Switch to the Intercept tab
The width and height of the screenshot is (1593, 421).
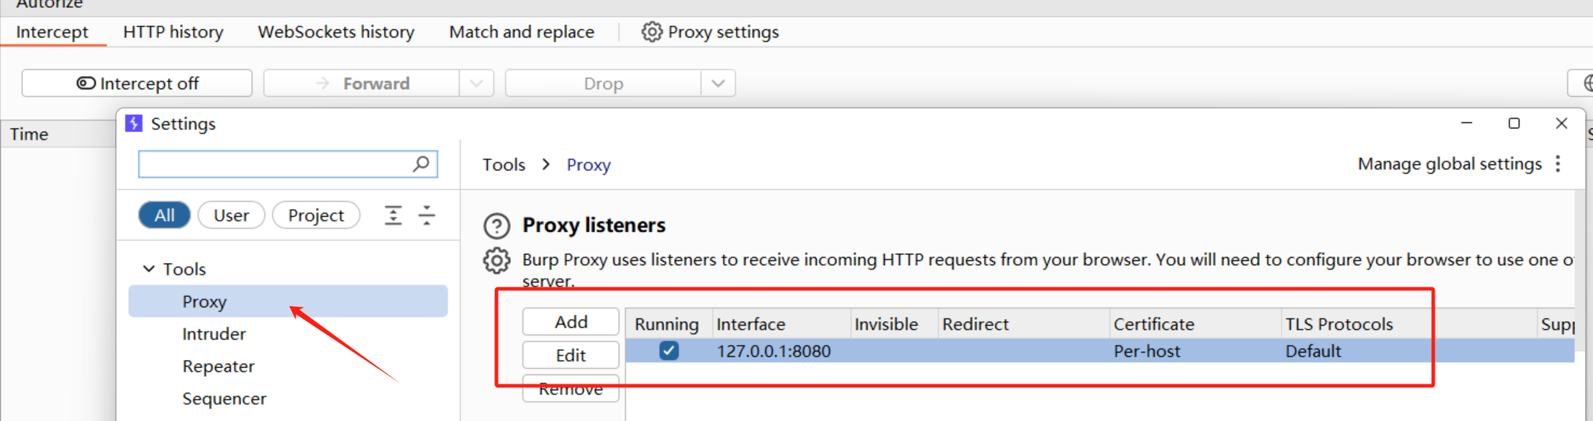click(53, 32)
